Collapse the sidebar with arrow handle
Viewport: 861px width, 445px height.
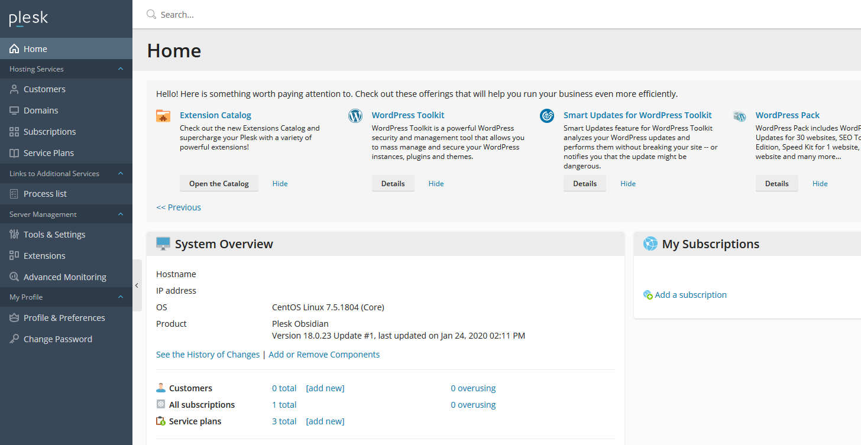click(137, 285)
